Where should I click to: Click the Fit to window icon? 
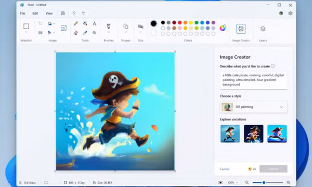click(x=220, y=182)
